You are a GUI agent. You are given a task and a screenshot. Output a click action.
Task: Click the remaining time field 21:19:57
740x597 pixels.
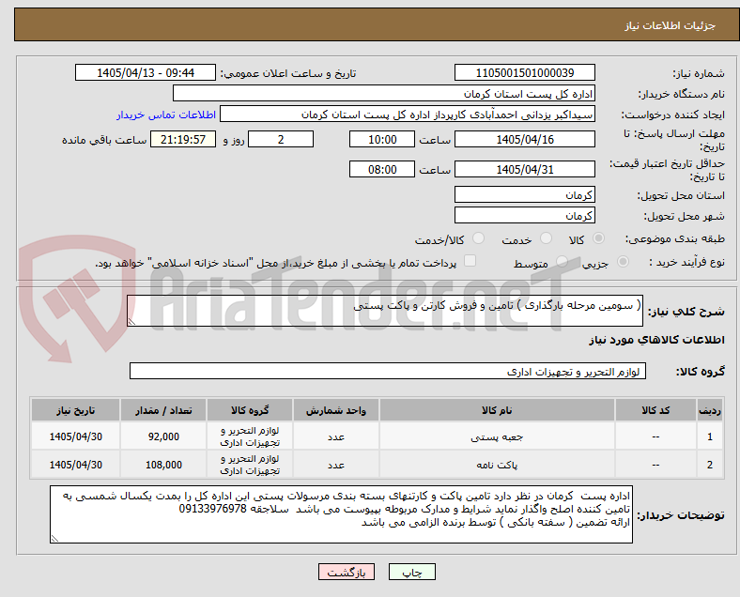[x=183, y=139]
